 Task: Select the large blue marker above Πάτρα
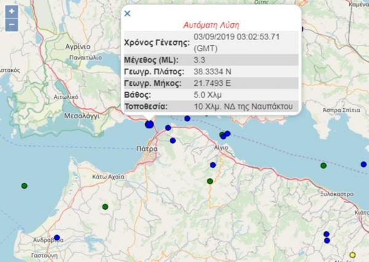pos(149,124)
